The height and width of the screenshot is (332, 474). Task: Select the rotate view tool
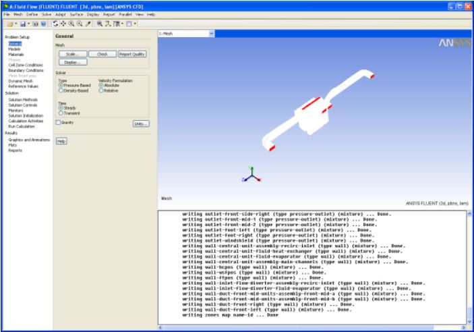tap(55, 24)
